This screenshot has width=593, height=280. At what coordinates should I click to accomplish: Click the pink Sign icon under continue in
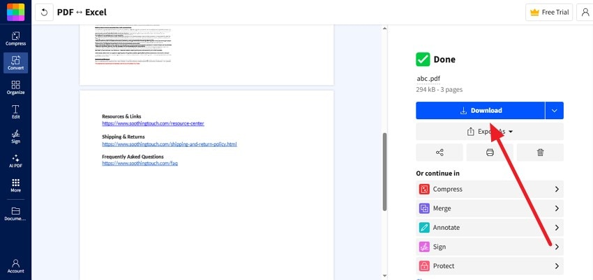[x=424, y=247]
